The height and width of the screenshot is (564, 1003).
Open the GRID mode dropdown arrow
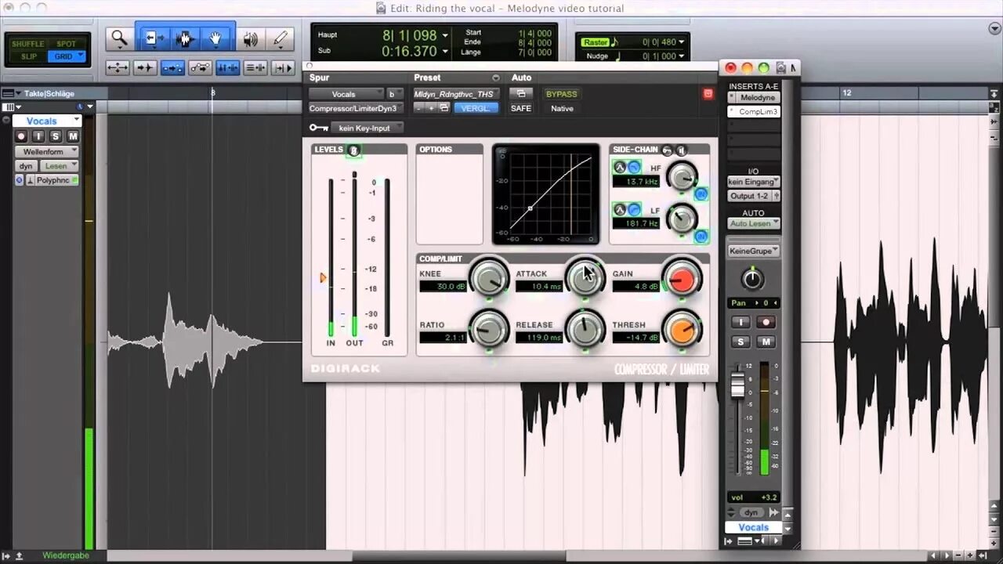coord(80,56)
